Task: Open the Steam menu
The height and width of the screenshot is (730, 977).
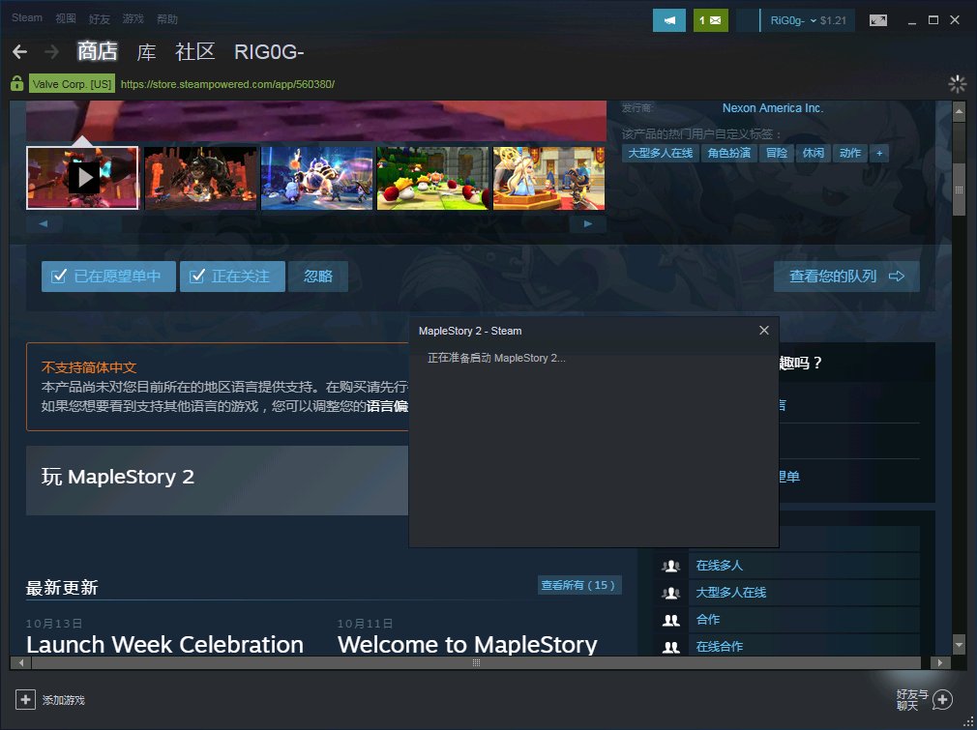Action: (27, 18)
